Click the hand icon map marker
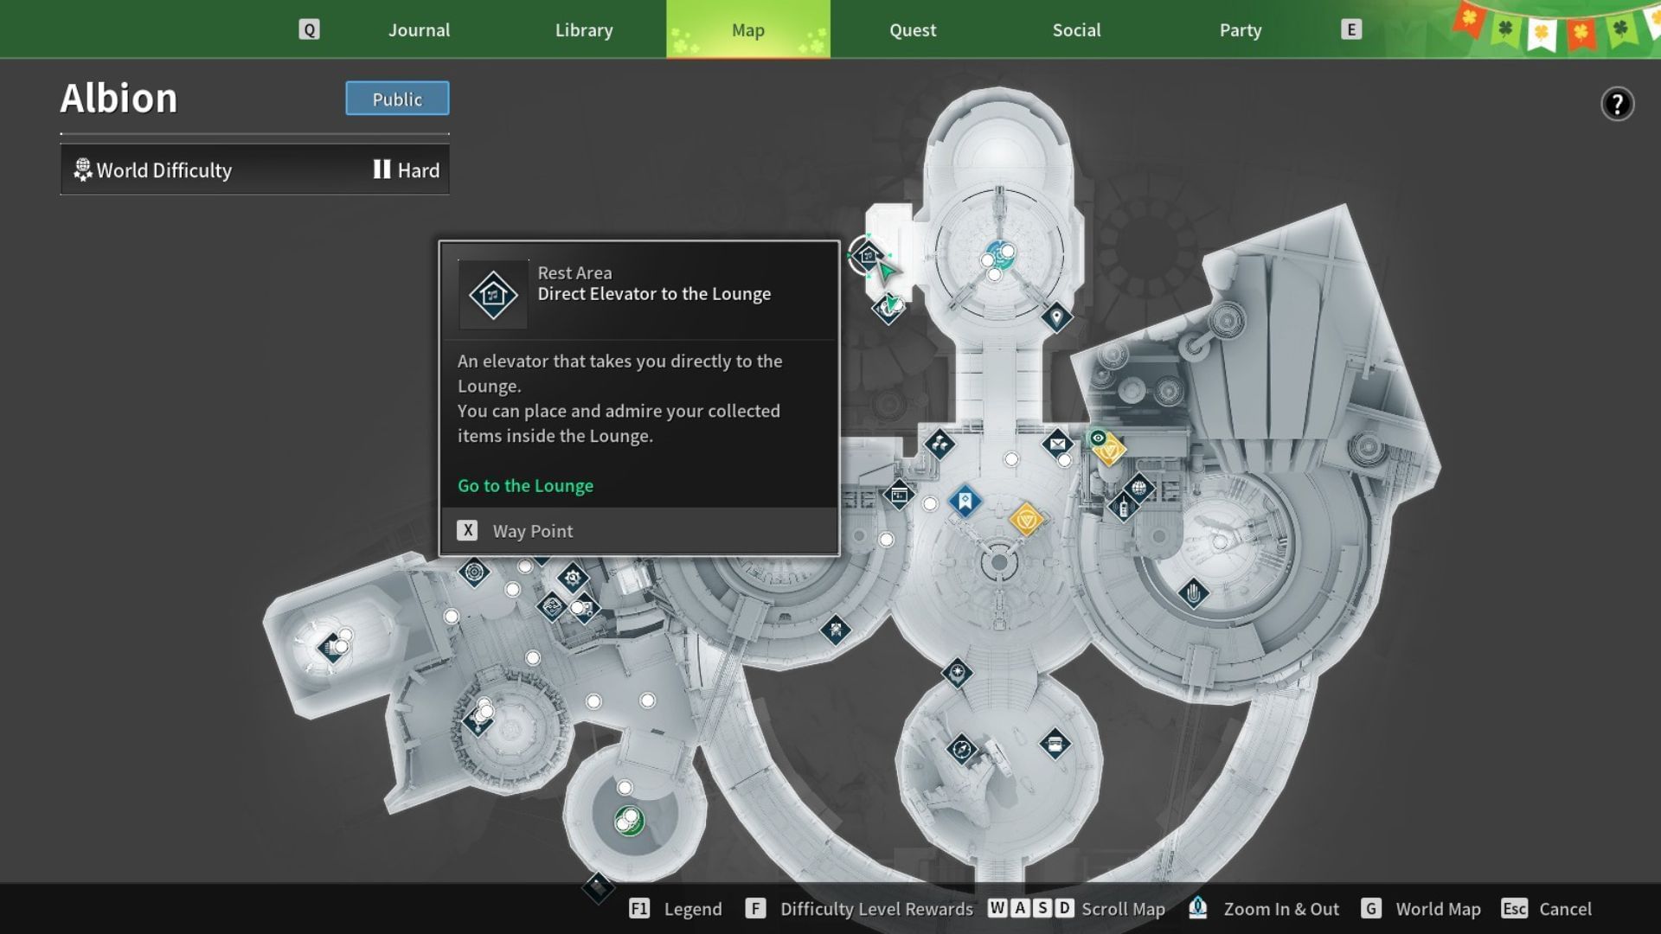 pyautogui.click(x=1193, y=593)
